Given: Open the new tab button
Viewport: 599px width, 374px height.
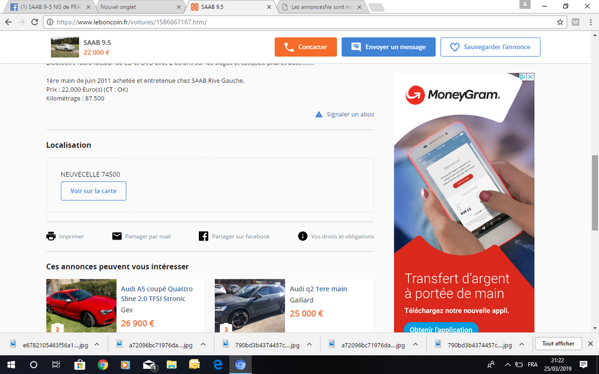Looking at the screenshot, I should 377,7.
